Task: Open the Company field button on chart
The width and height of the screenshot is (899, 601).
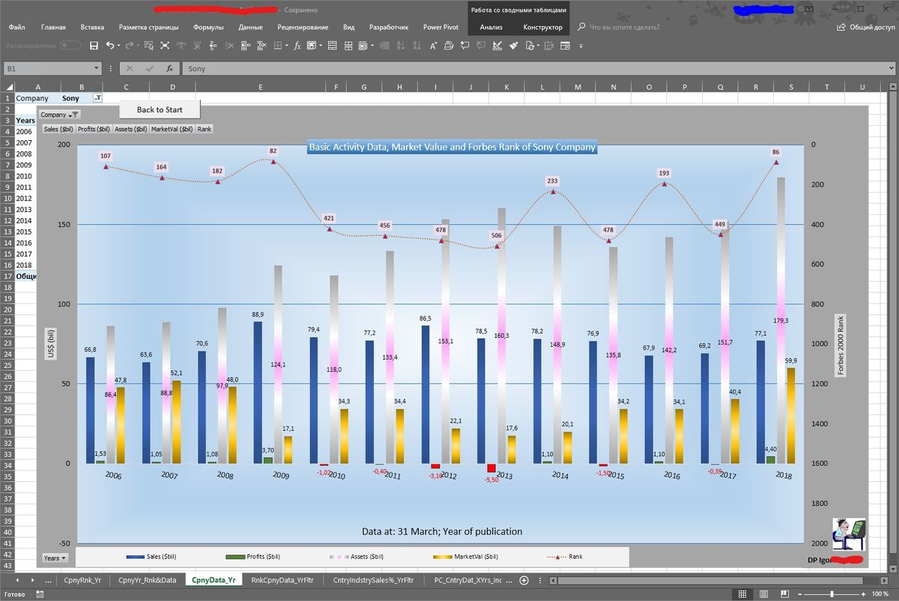Action: (x=59, y=115)
